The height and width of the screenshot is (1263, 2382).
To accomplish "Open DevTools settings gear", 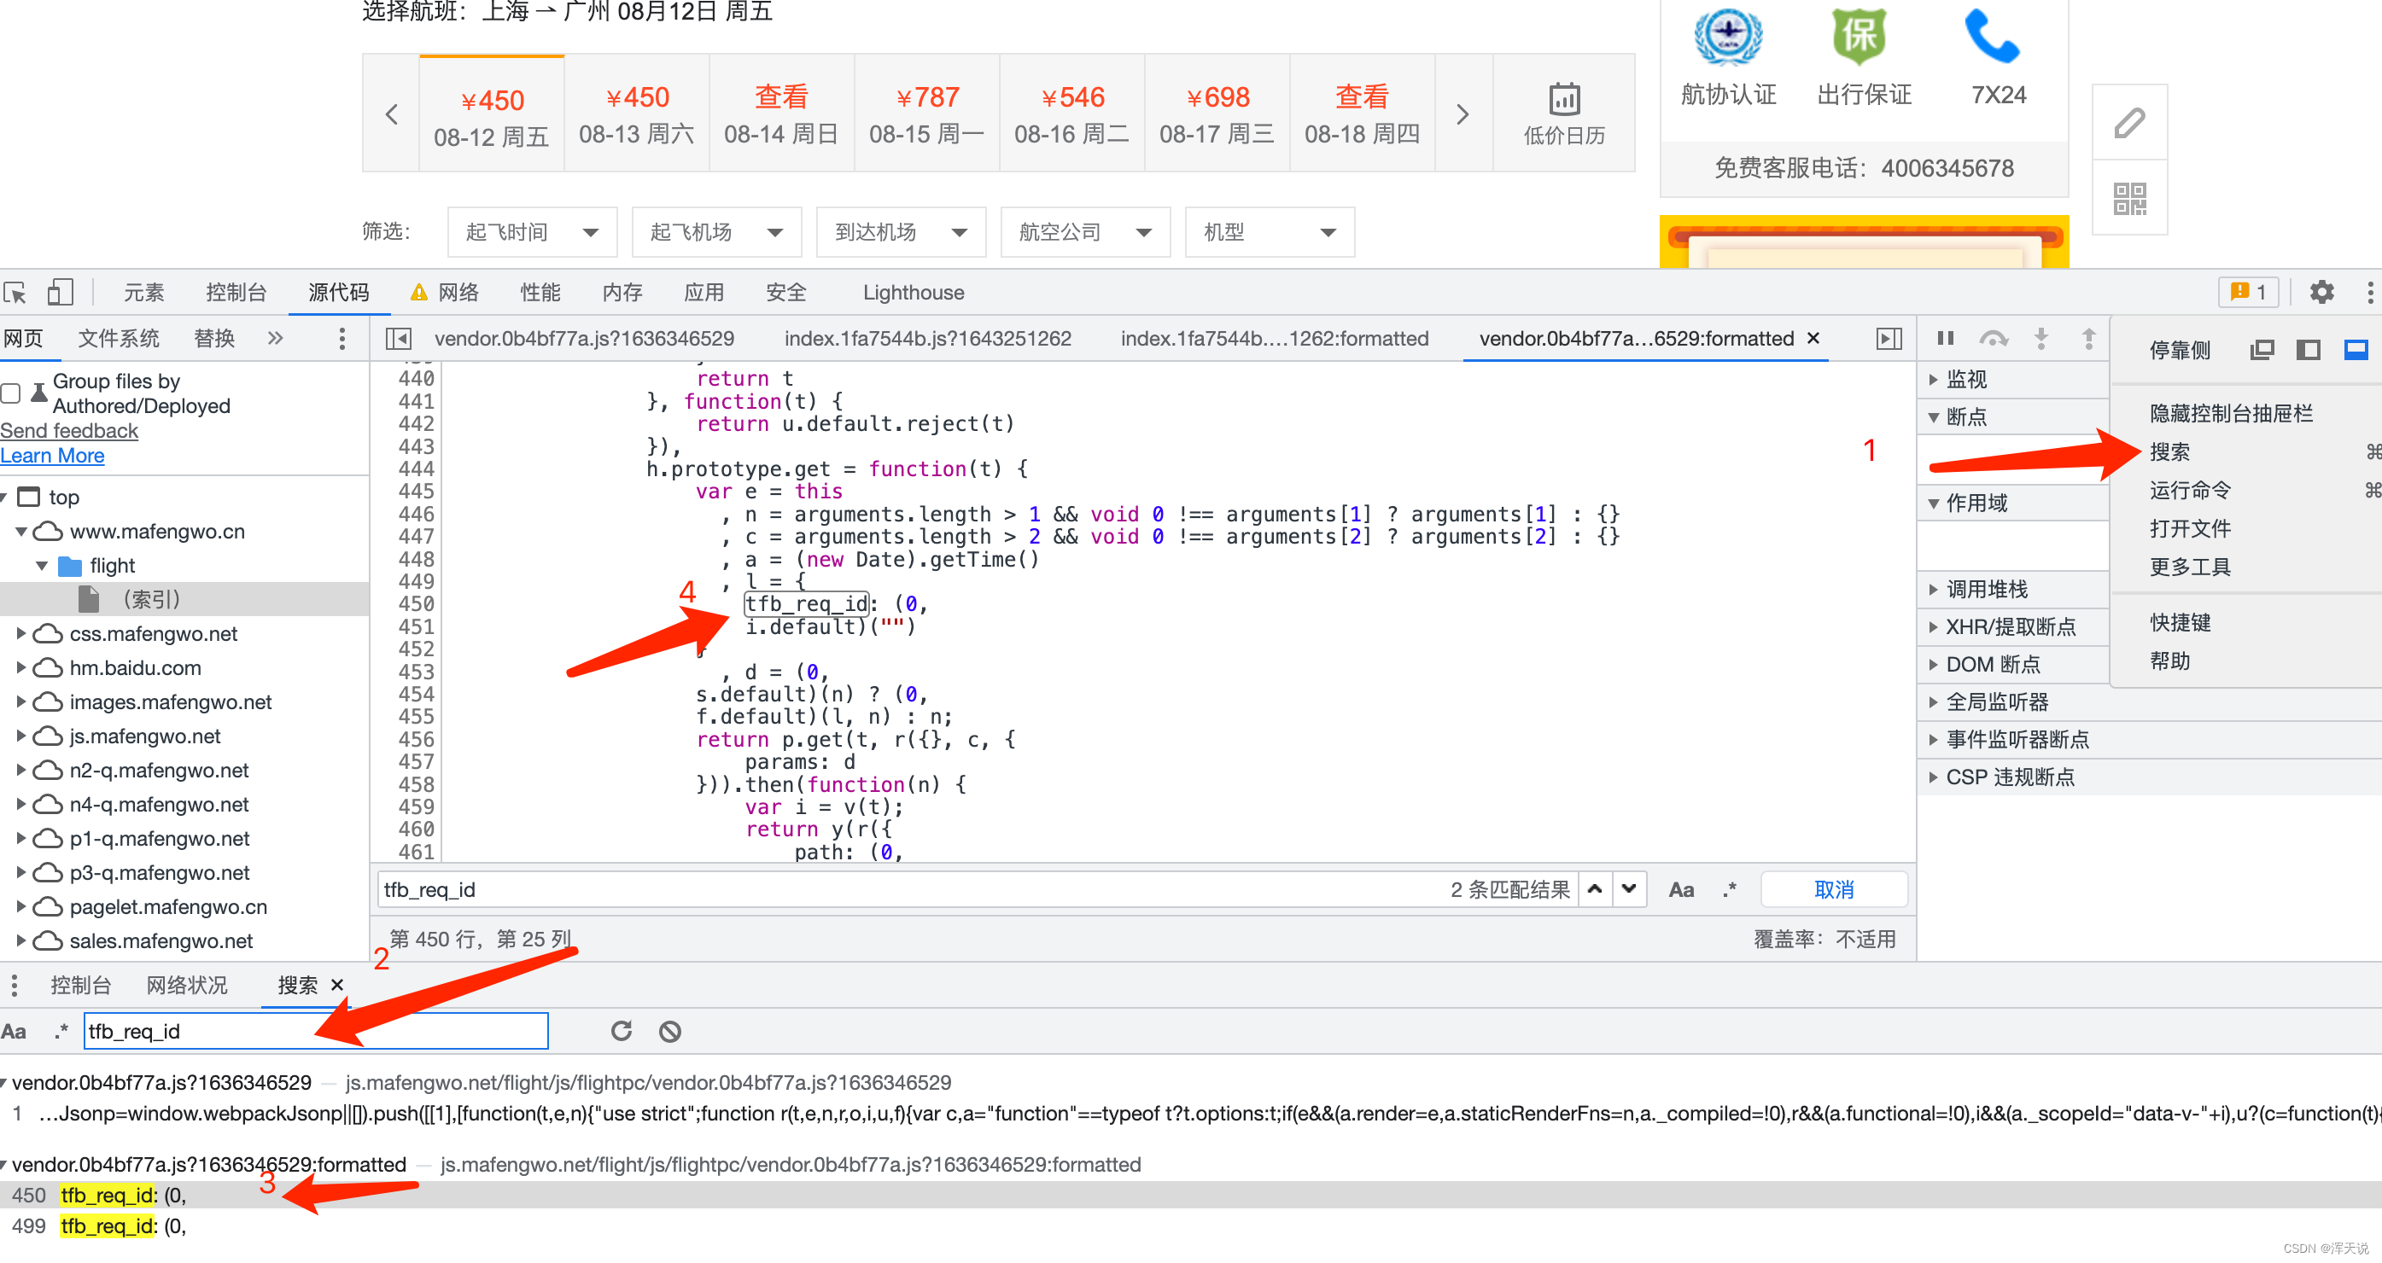I will (2321, 292).
